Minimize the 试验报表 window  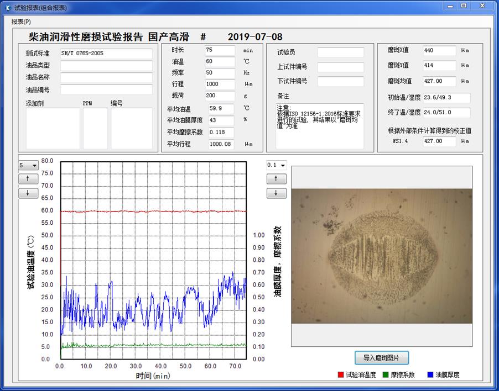pyautogui.click(x=450, y=6)
